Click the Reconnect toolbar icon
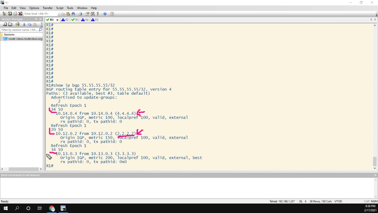This screenshot has width=378, height=213. click(15, 14)
